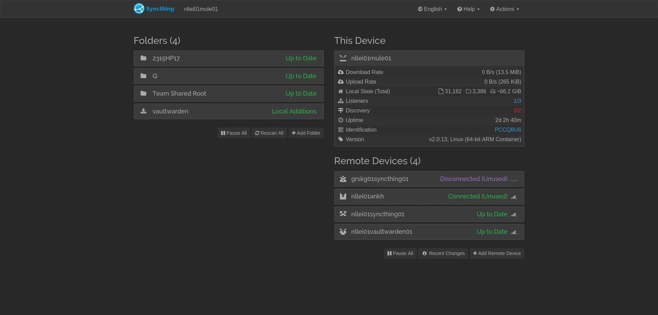Open the Actions dropdown menu

[504, 9]
